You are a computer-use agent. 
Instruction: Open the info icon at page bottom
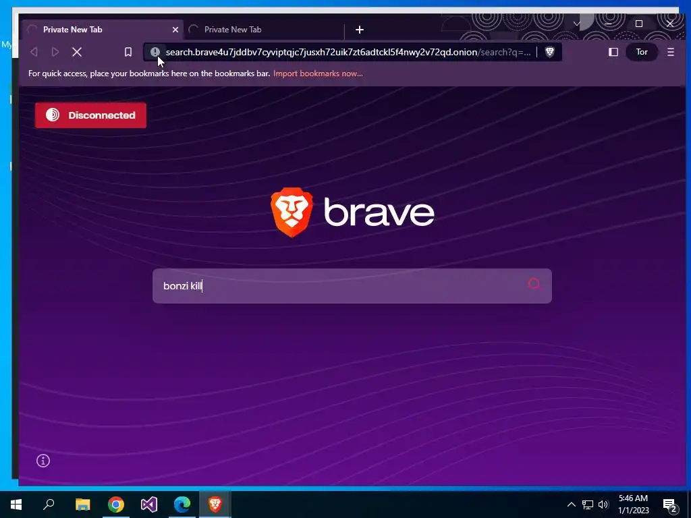coord(43,461)
